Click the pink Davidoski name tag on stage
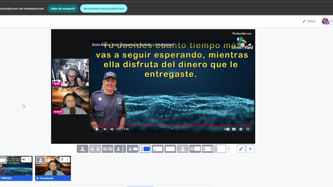Viewport: 333px width, 187px height. tap(58, 112)
